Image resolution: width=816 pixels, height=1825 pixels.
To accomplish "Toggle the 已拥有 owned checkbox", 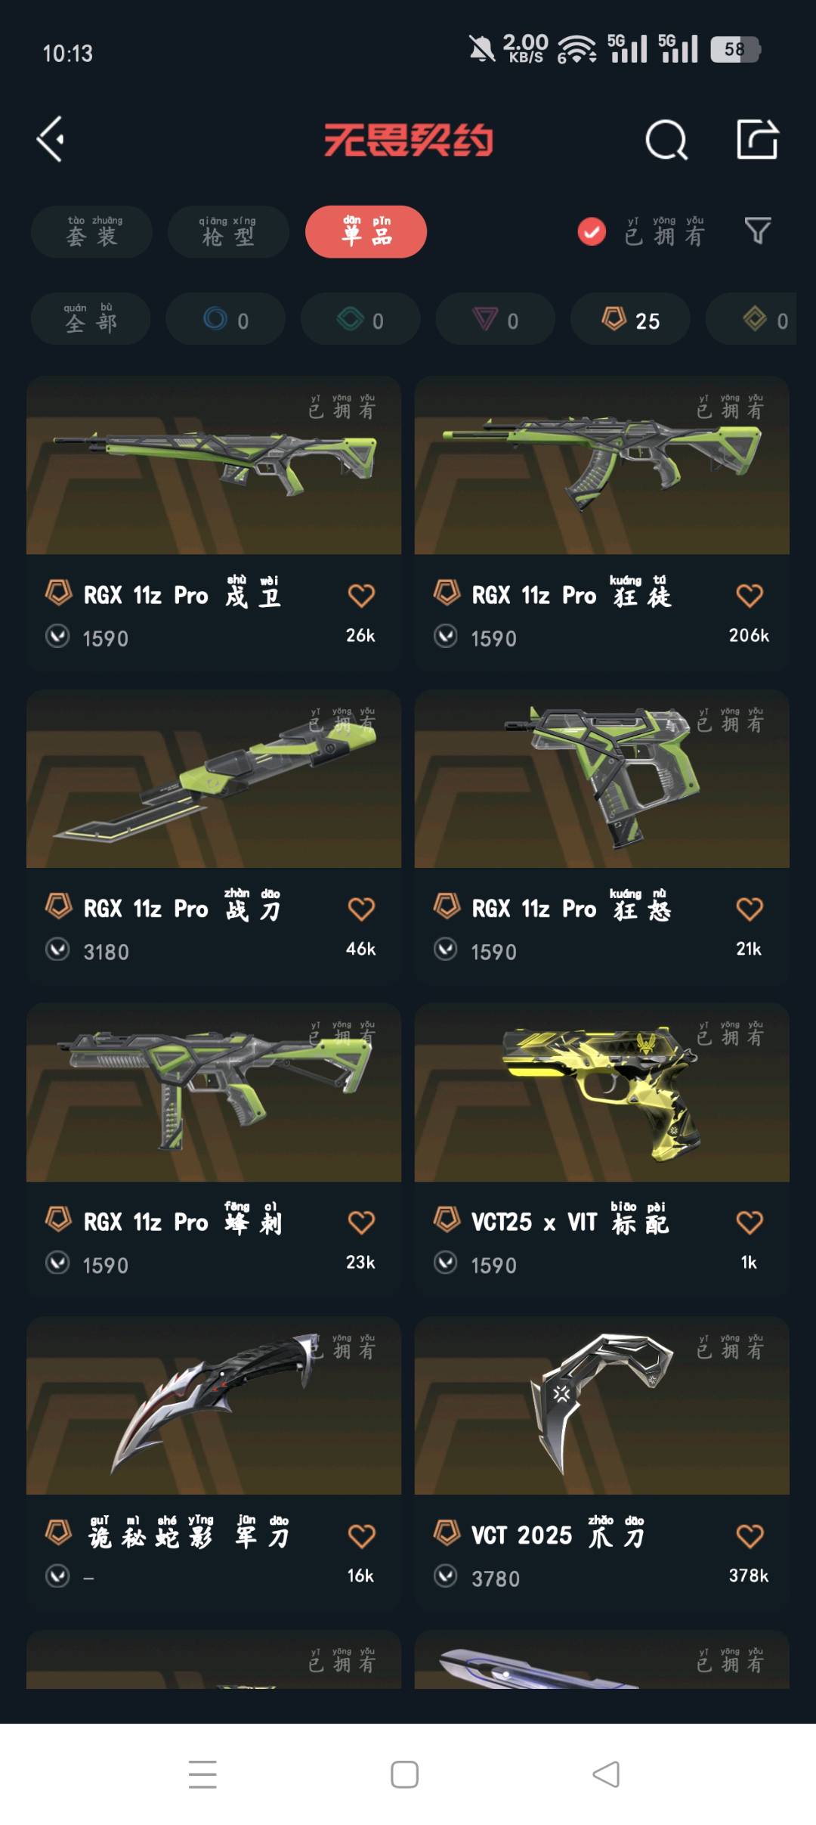I will click(592, 231).
